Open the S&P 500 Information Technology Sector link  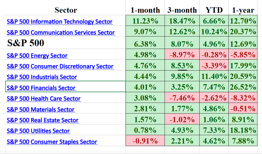(x=60, y=22)
